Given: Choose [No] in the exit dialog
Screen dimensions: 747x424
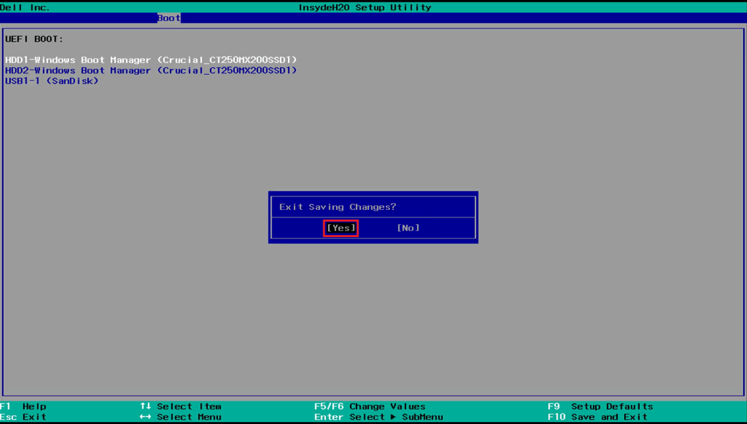Looking at the screenshot, I should pyautogui.click(x=408, y=228).
